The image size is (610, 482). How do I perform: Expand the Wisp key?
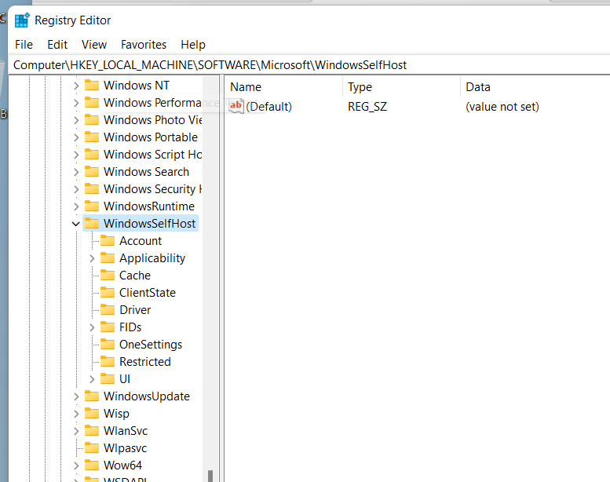[x=76, y=414]
